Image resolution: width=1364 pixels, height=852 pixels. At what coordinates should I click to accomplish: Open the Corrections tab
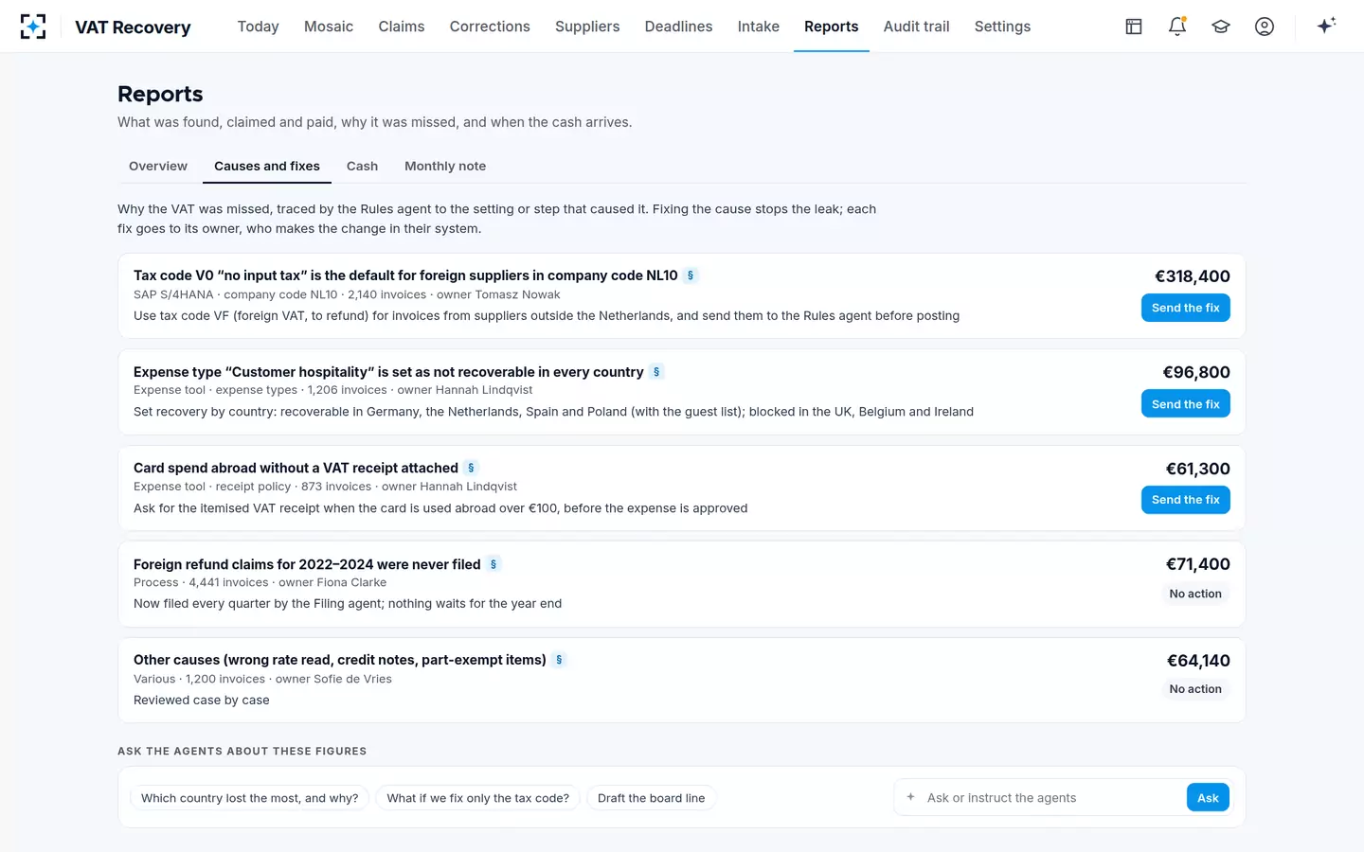click(490, 27)
